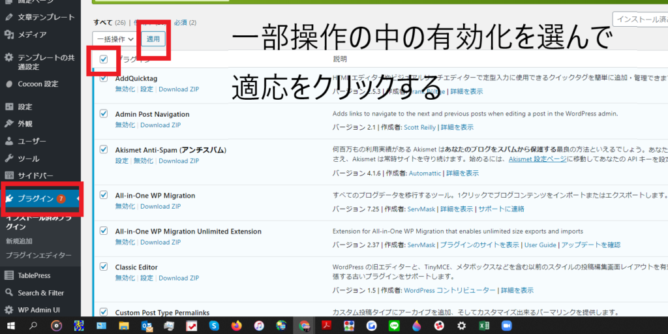Click the サイドバー grid icon
Screen dimensions: 668x334
[8, 175]
